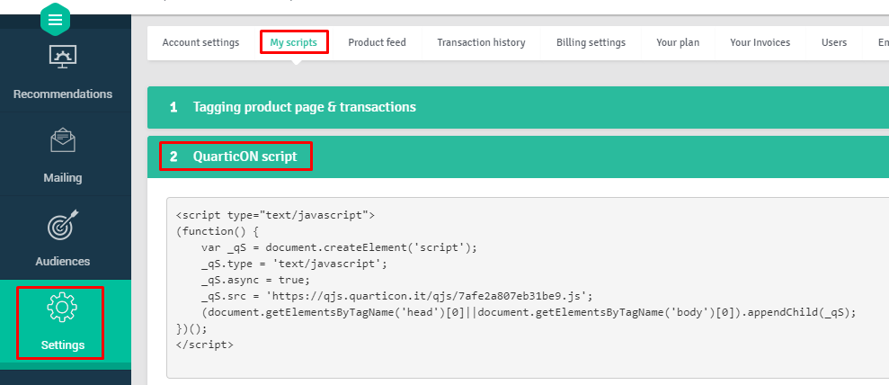889x385 pixels.
Task: Open Recommendations sidebar label
Action: (x=63, y=94)
